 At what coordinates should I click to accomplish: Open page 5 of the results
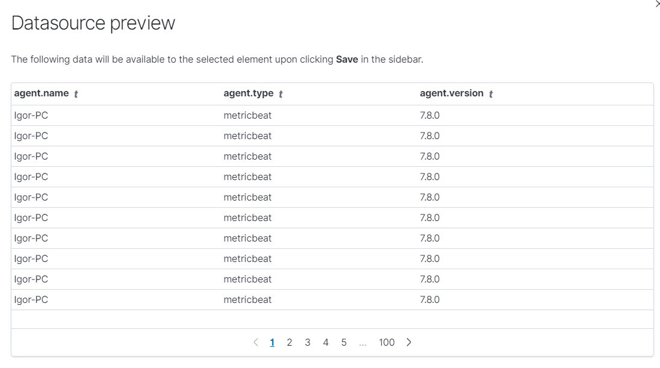pyautogui.click(x=344, y=342)
